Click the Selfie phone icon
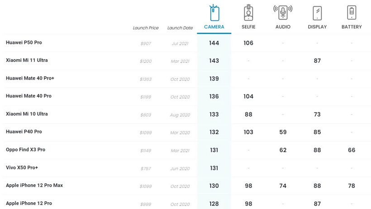This screenshot has height=209, width=371. 248,13
